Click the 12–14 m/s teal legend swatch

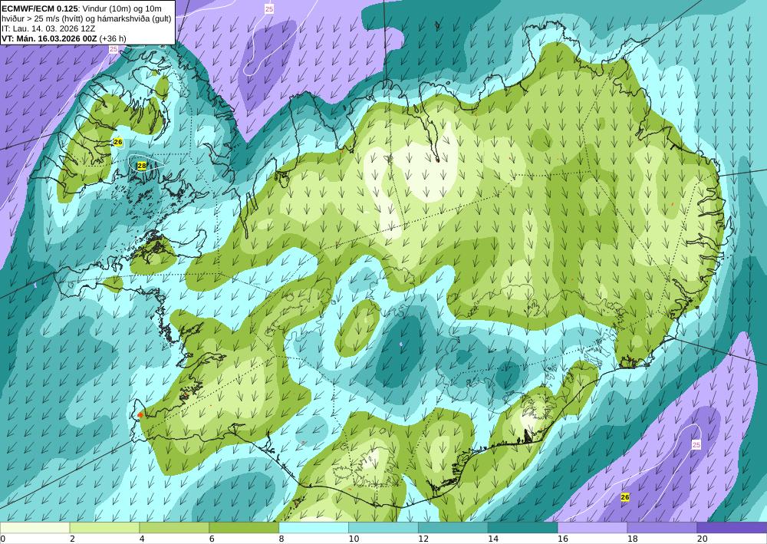pos(453,528)
